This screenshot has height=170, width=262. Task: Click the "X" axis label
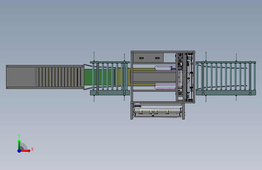click(32, 149)
